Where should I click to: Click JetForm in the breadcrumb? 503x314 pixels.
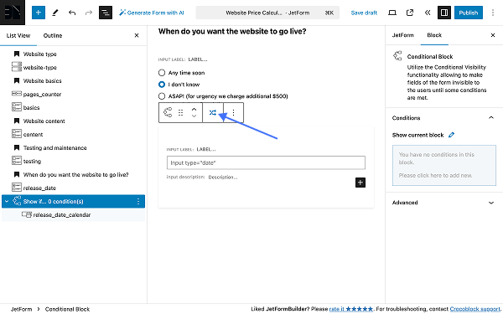(21, 309)
